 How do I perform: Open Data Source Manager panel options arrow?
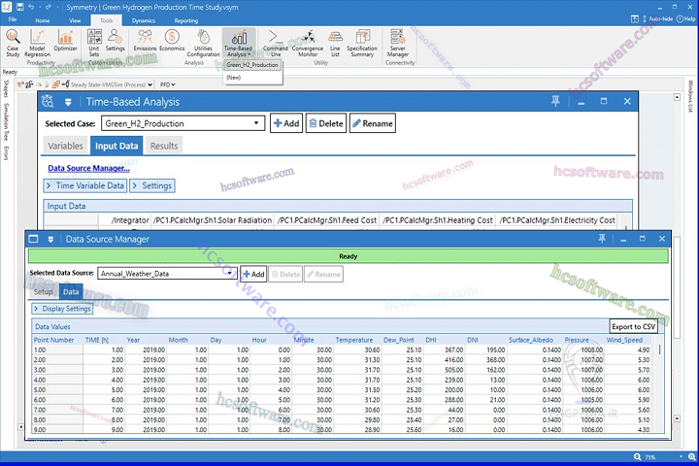(50, 240)
